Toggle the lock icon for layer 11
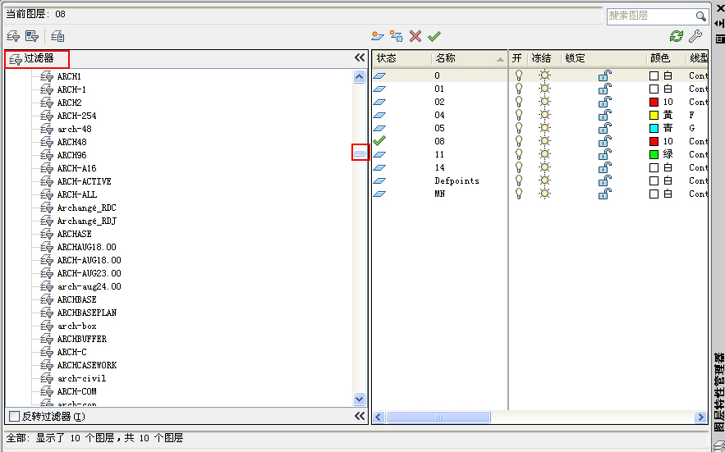This screenshot has width=725, height=452. (604, 154)
